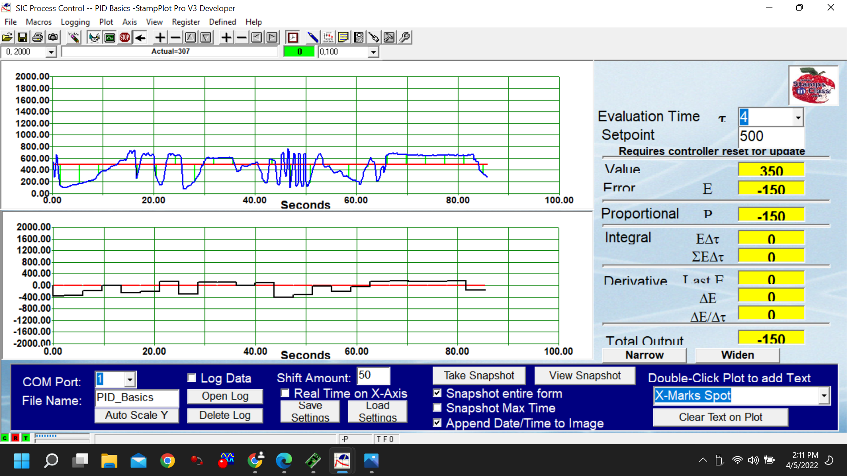Click the yellow Total Output field
The height and width of the screenshot is (476, 847).
771,338
